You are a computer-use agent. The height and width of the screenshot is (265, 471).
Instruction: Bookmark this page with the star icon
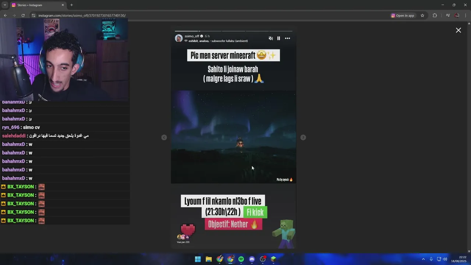click(422, 15)
